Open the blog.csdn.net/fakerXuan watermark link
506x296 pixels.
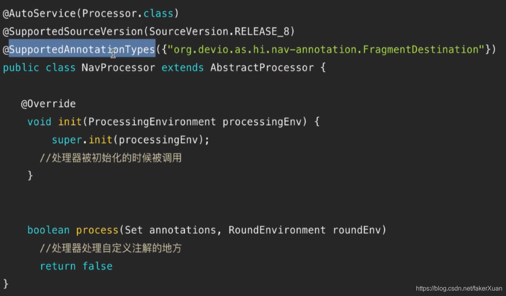click(x=459, y=288)
